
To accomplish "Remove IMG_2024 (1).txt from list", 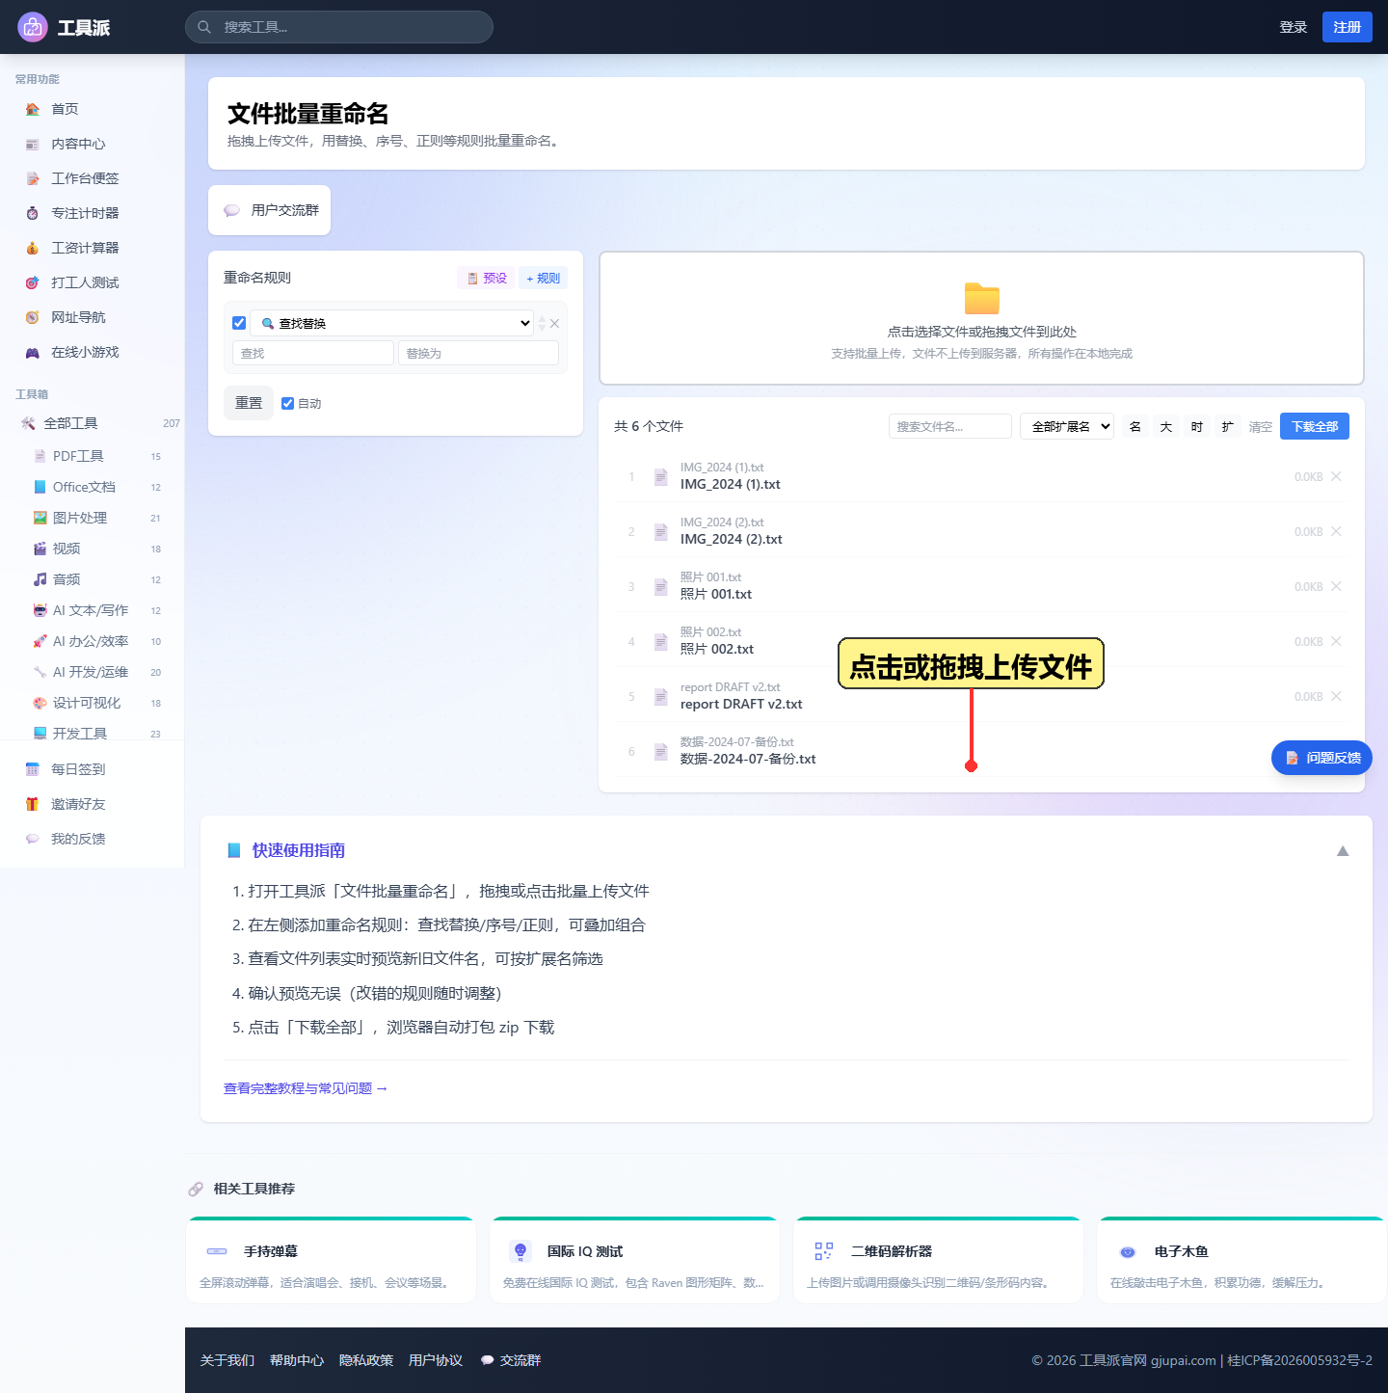I will [1336, 476].
